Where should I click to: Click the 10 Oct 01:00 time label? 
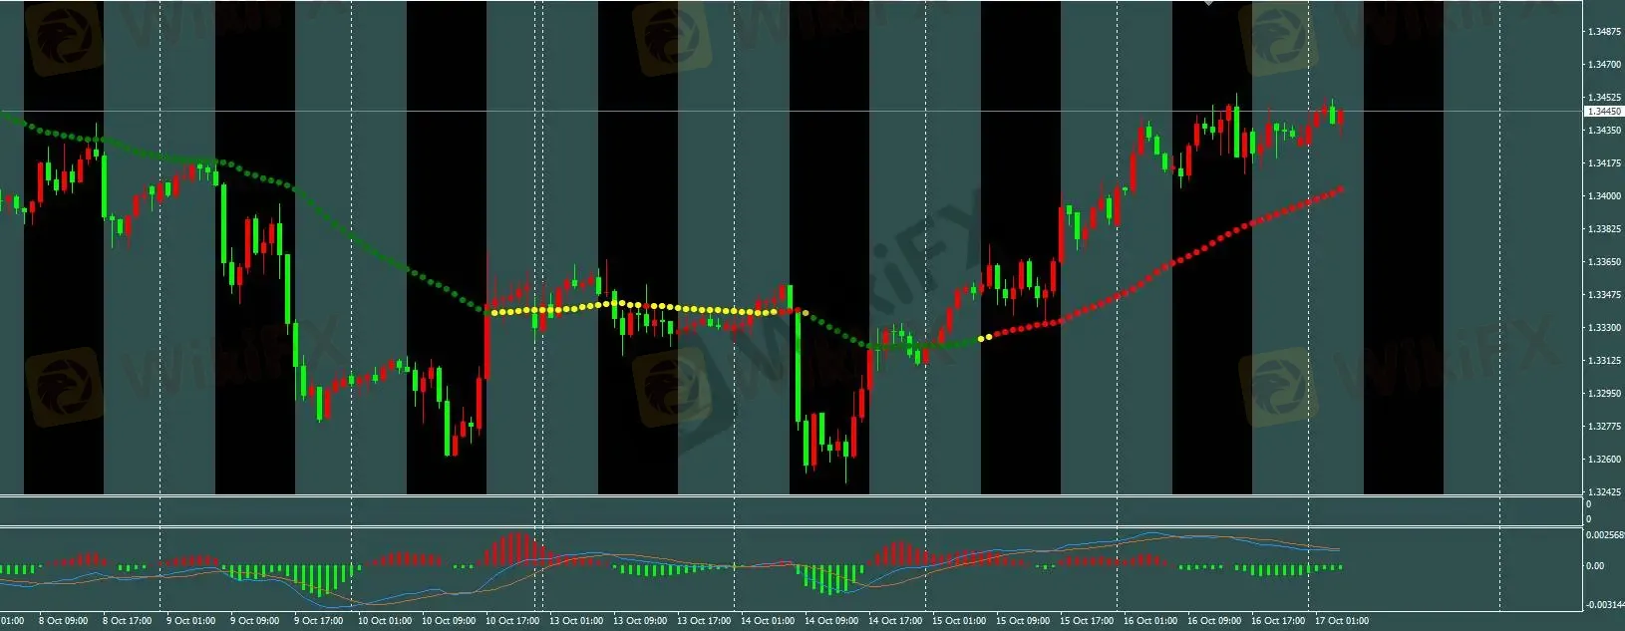[385, 621]
